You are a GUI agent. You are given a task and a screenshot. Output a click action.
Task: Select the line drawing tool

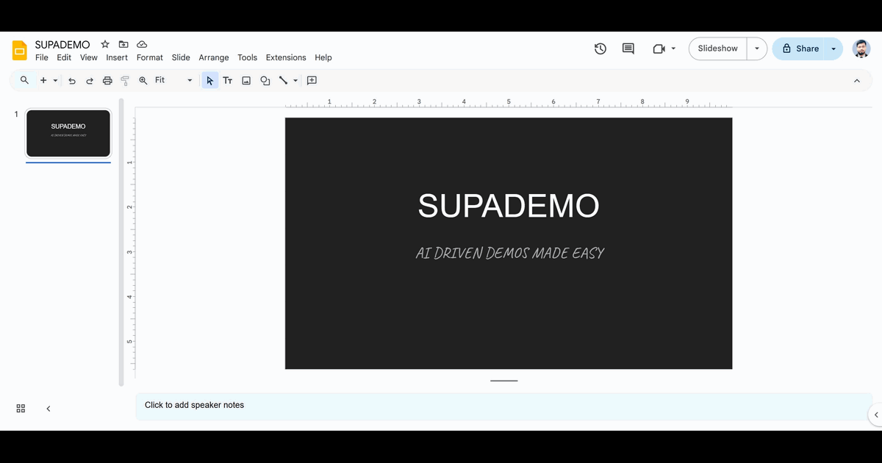pos(283,80)
